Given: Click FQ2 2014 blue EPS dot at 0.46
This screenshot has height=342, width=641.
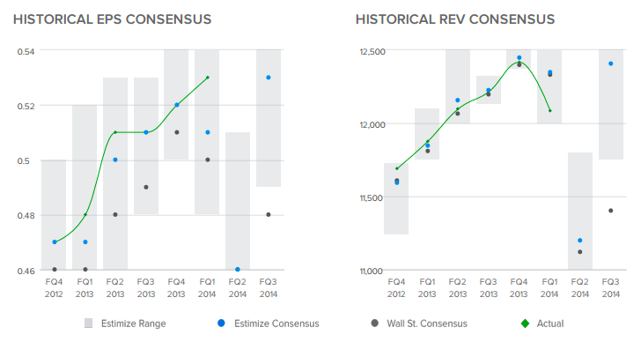Looking at the screenshot, I should (238, 269).
